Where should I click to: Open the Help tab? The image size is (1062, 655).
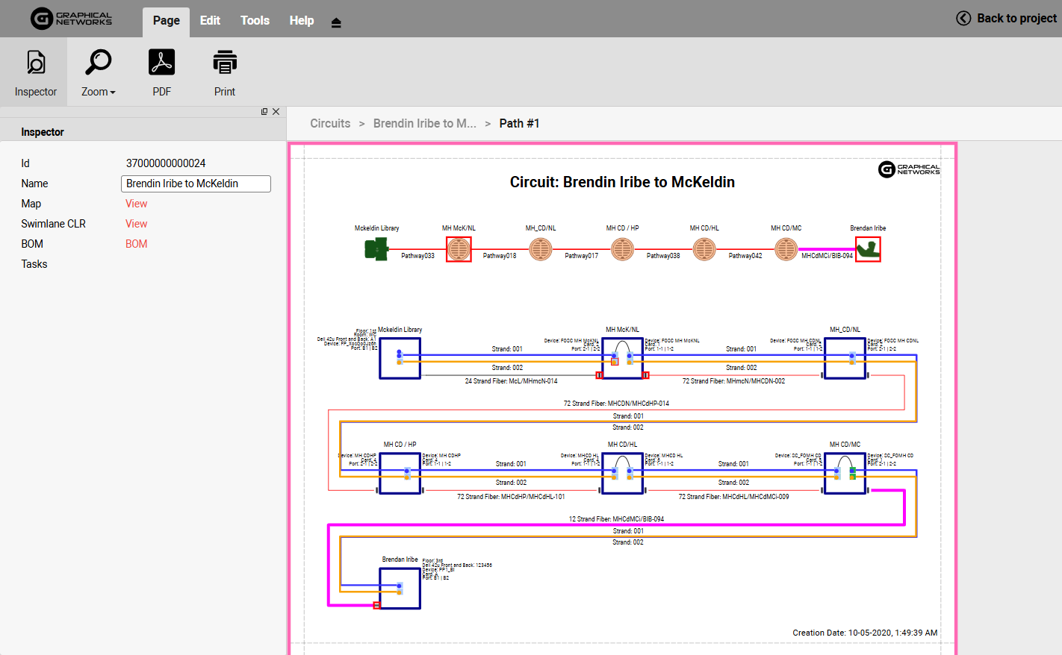tap(301, 20)
